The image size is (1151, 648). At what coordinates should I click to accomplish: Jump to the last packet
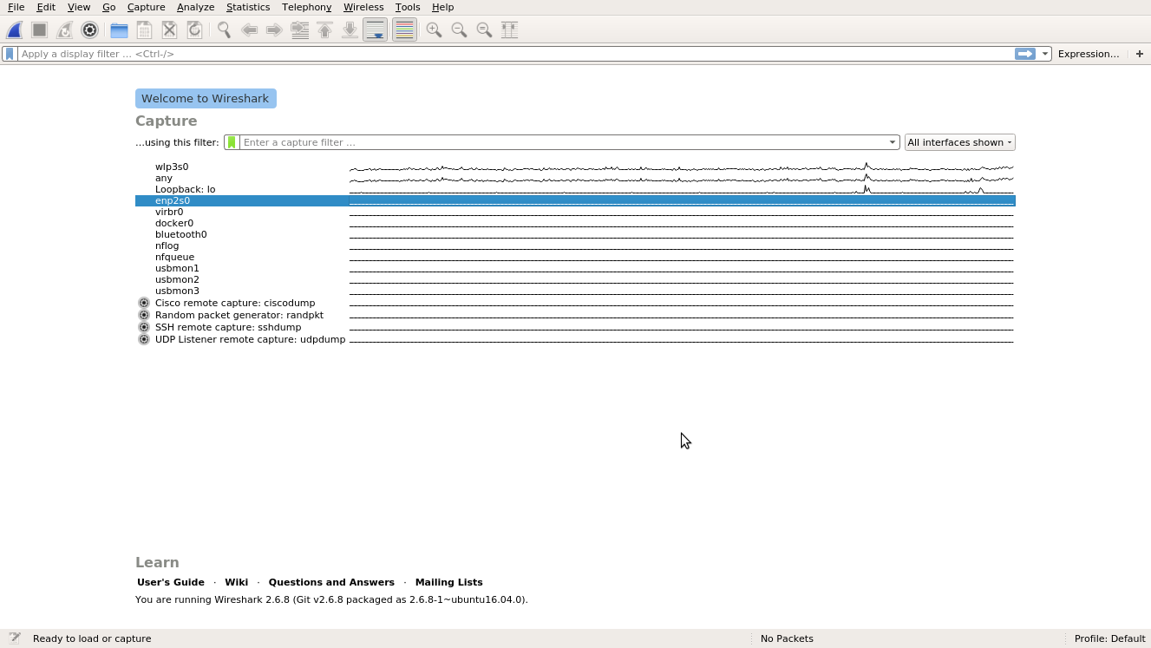point(350,30)
